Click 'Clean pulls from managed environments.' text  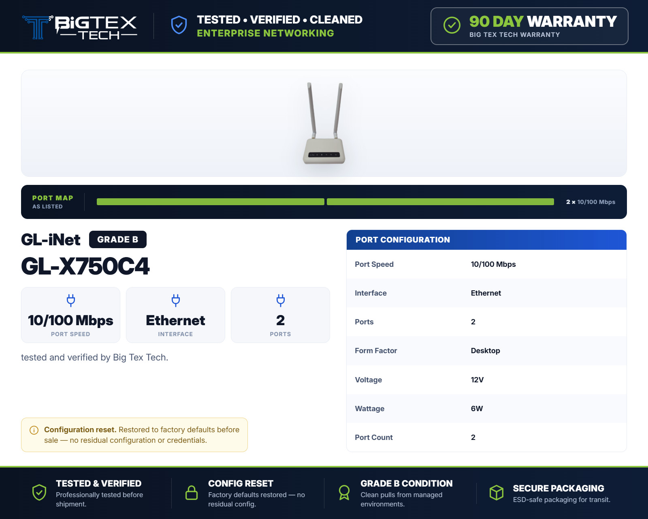pos(401,500)
